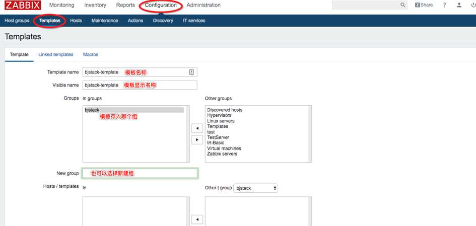Click the In groups list scrollbar
This screenshot has width=476, height=226.
coord(187,134)
